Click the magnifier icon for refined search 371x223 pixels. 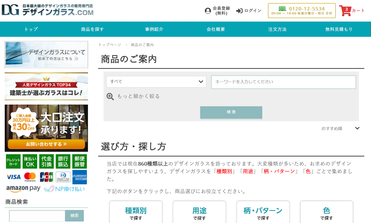click(x=110, y=96)
